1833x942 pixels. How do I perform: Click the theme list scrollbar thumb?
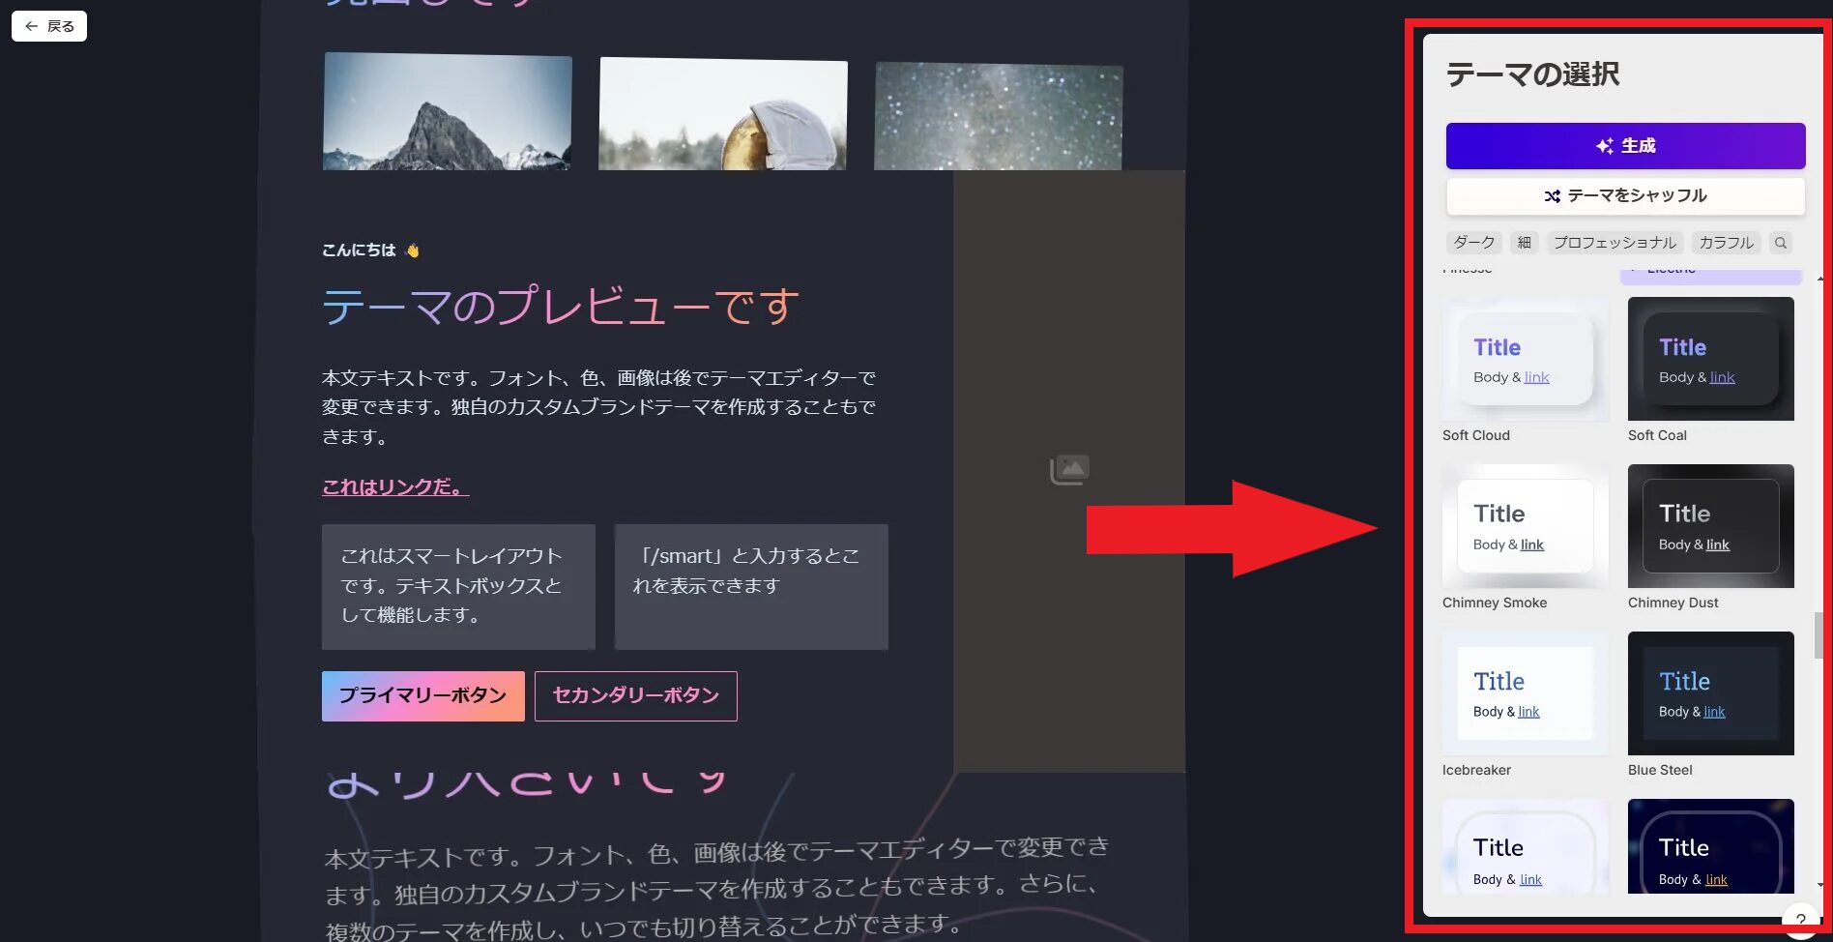coord(1818,634)
